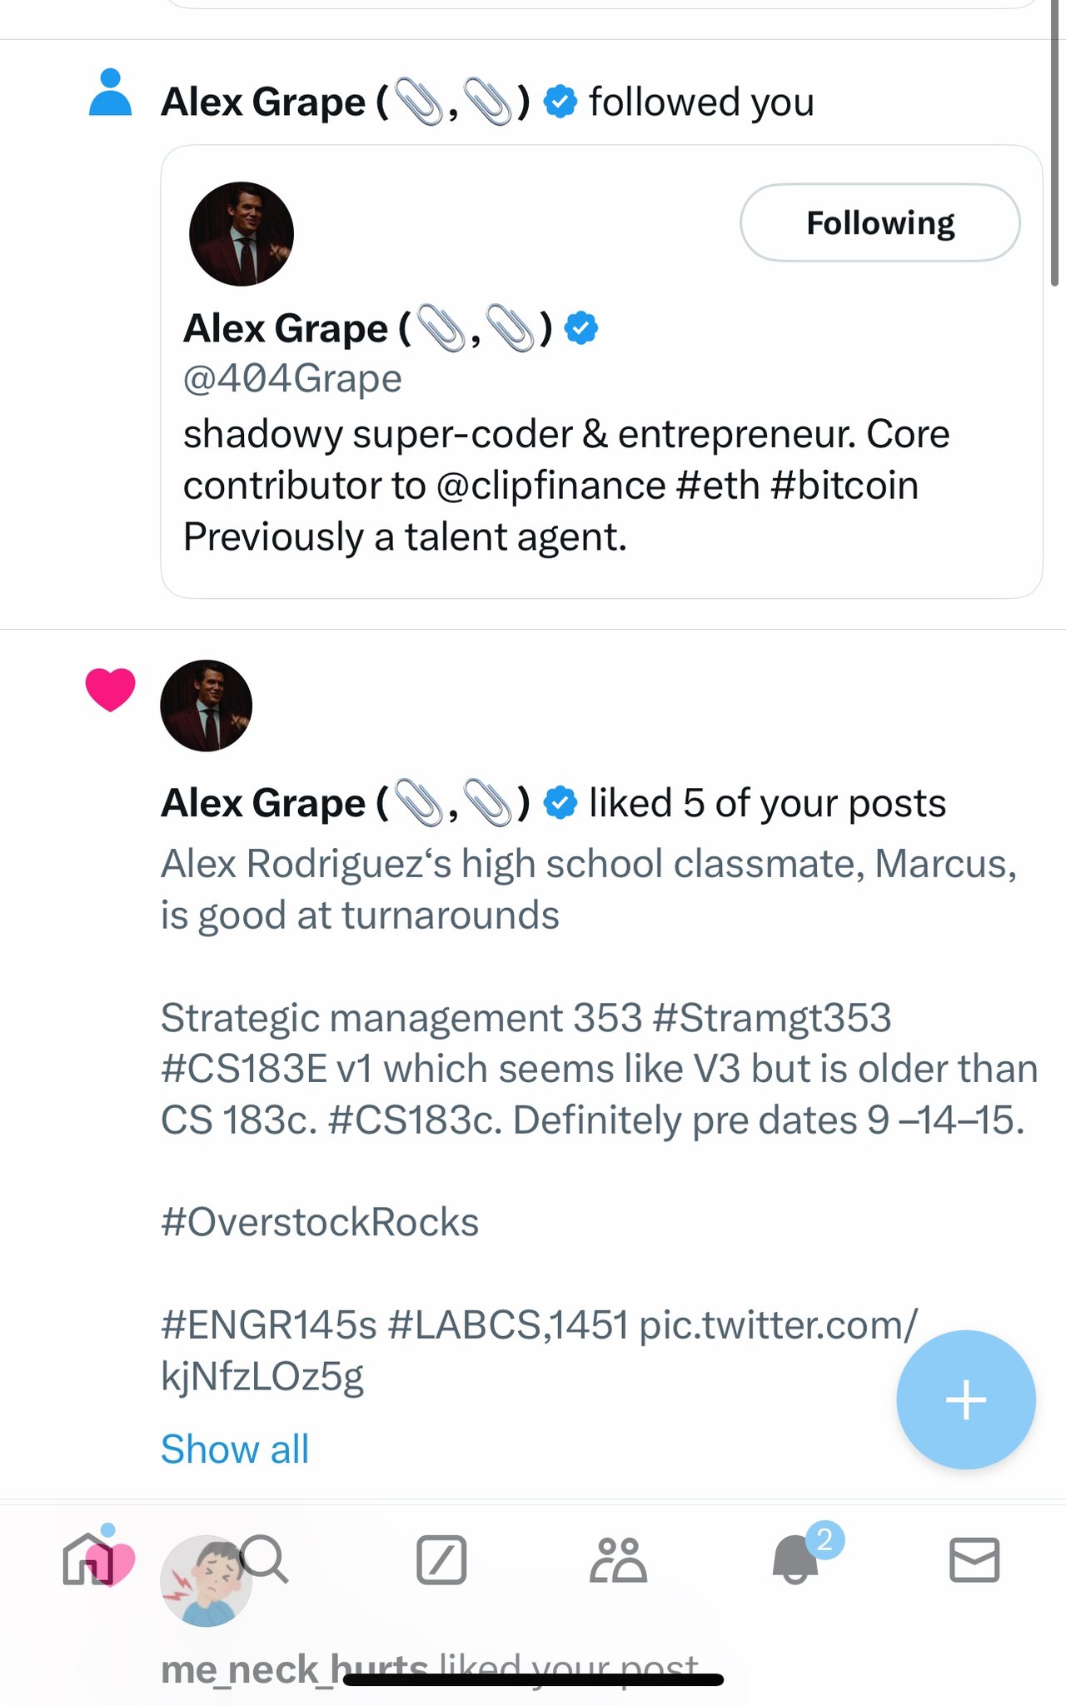Open the Messages envelope icon
The image size is (1066, 1706).
coord(974,1559)
